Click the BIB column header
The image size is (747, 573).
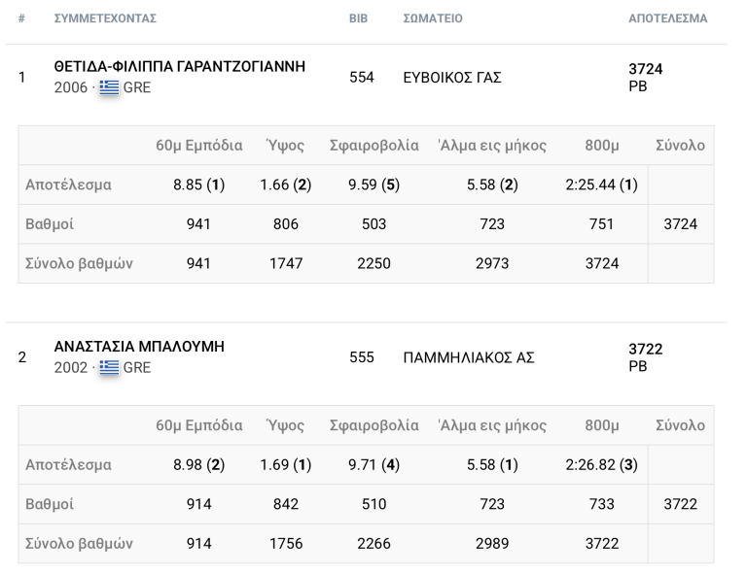[x=358, y=18]
